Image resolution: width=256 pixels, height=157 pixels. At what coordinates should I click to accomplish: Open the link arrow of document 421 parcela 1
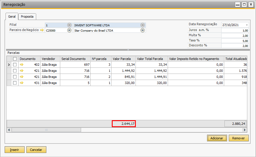22,71
